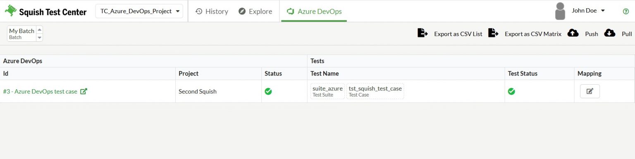635x159 pixels.
Task: Open the mapping edit pencil button
Action: [x=590, y=91]
